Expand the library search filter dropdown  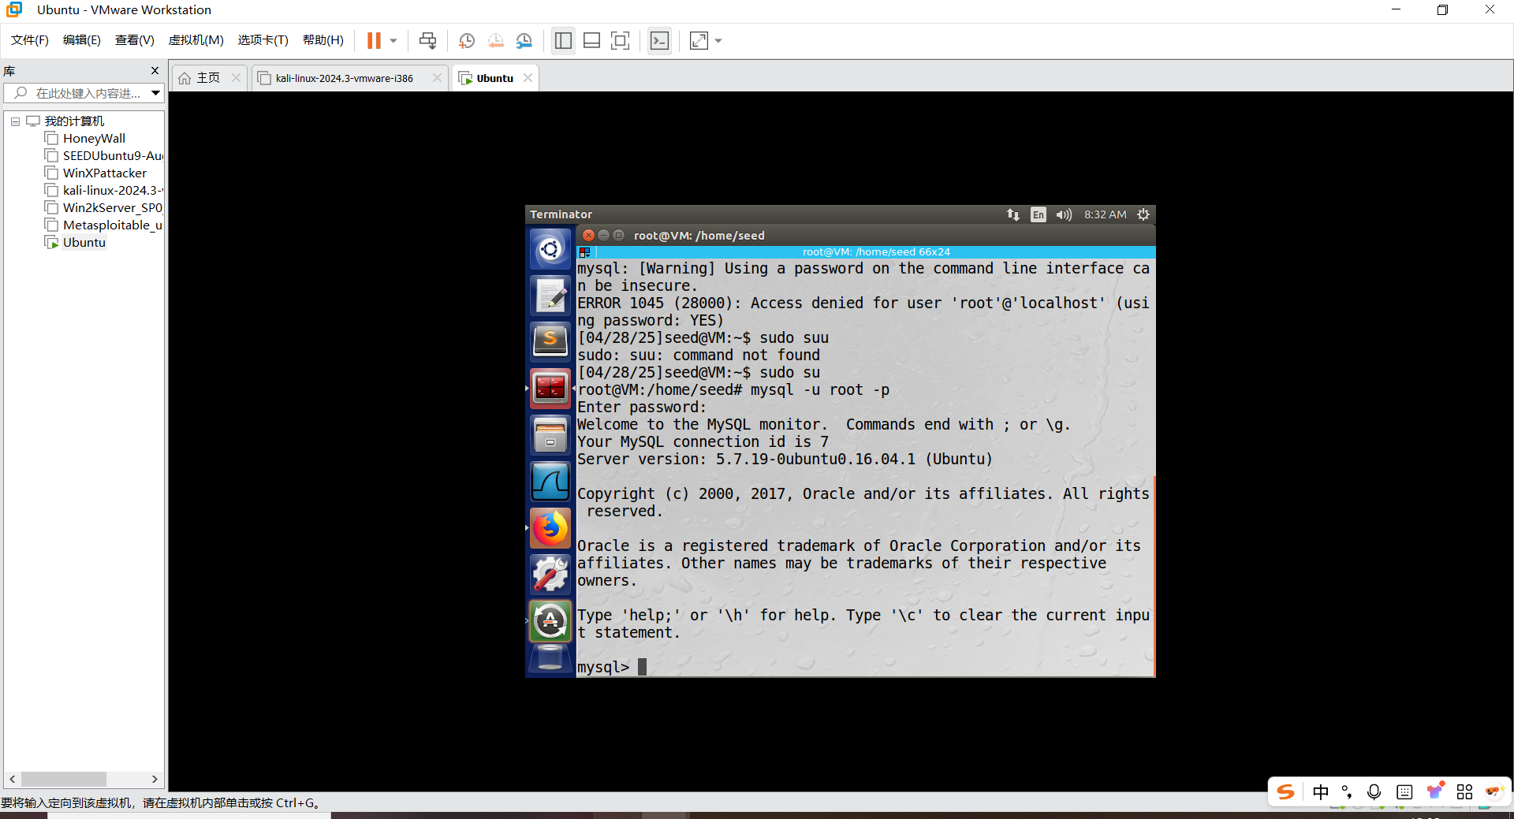tap(156, 93)
